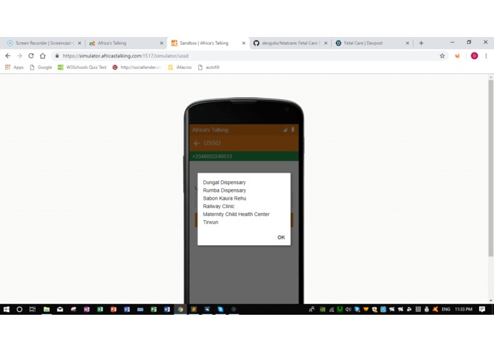This screenshot has width=494, height=351.
Task: Click the site padlock icon
Action: (x=57, y=55)
